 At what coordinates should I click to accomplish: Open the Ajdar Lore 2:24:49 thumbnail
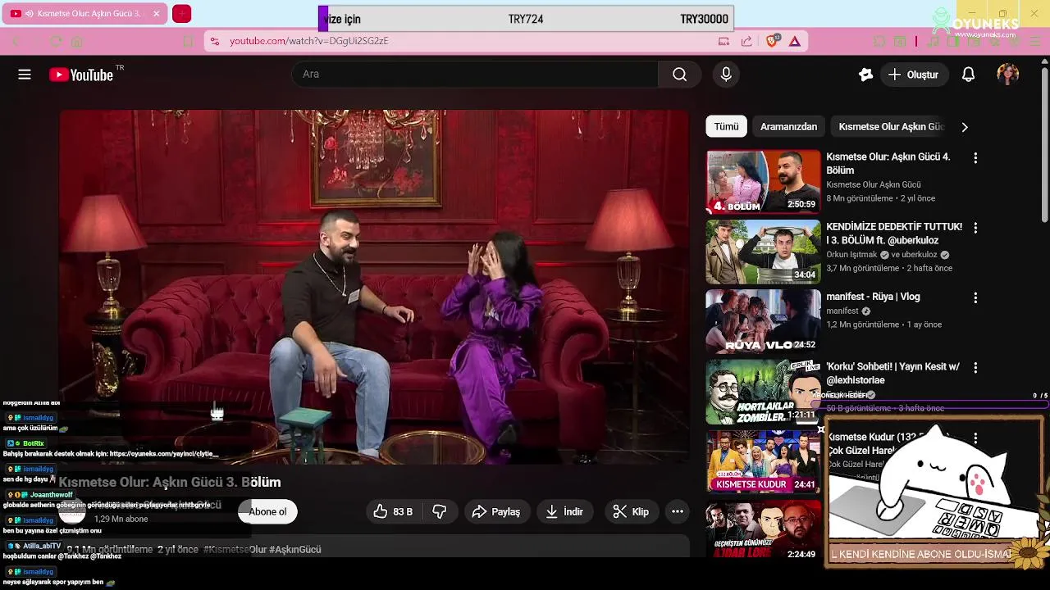(x=763, y=530)
